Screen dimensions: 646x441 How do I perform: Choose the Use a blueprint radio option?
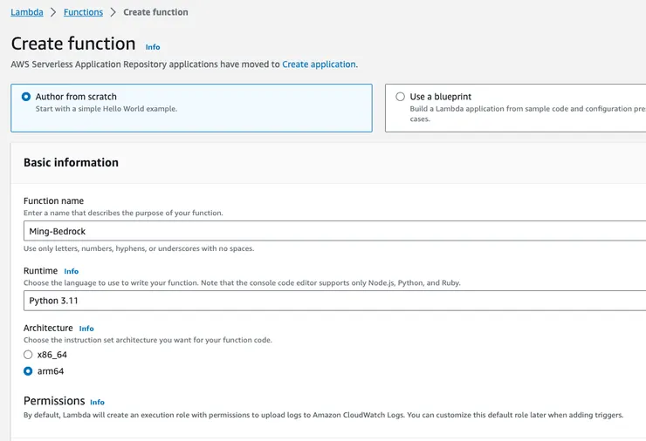point(400,97)
